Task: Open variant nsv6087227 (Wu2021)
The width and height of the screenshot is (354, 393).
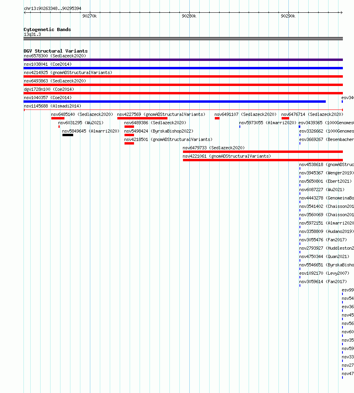Action: pos(322,190)
